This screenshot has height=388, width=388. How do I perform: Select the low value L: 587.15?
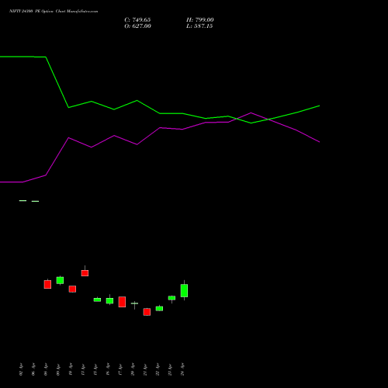pyautogui.click(x=199, y=26)
